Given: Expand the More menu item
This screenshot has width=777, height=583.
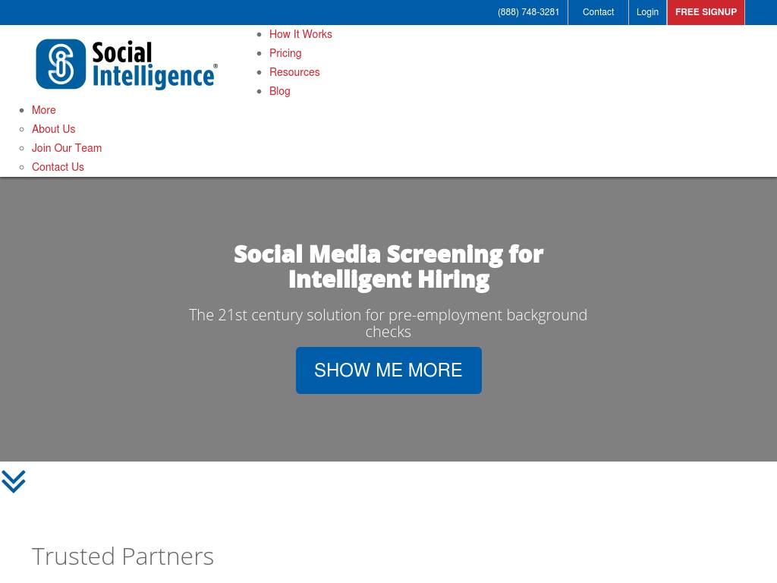Looking at the screenshot, I should (x=43, y=110).
